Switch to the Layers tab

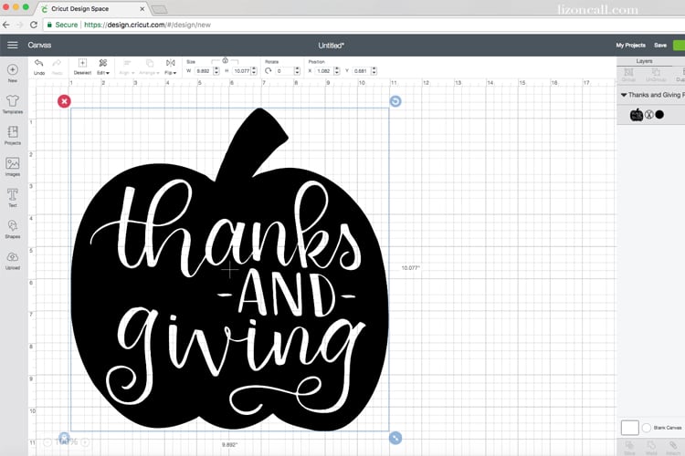[644, 61]
